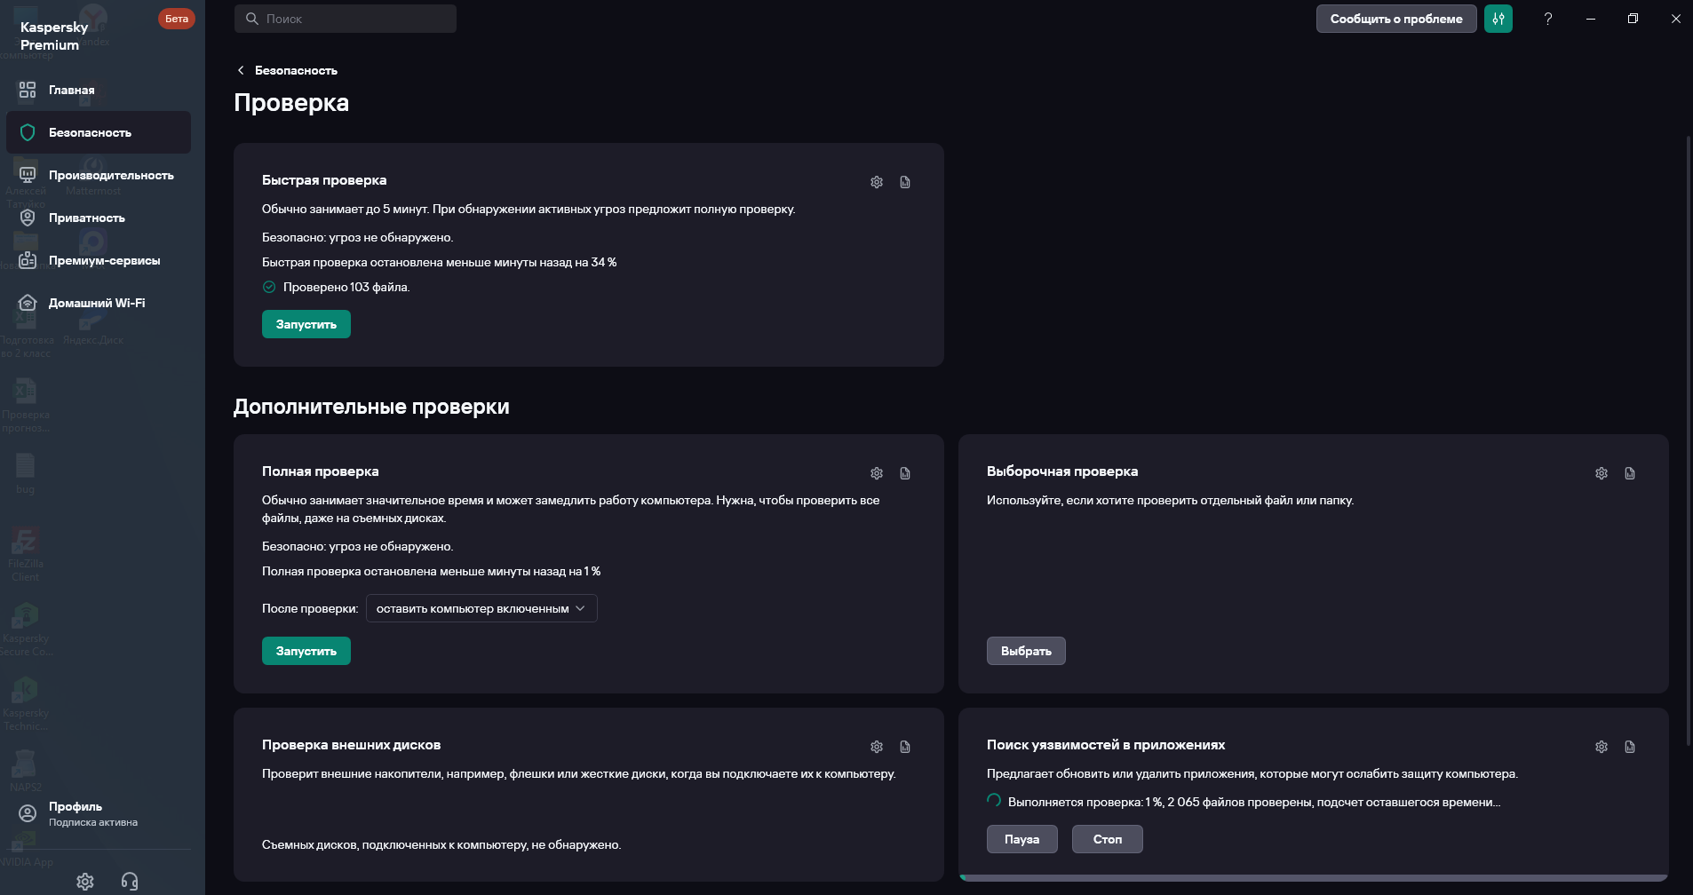Open vulnerability search report icon

[1630, 747]
